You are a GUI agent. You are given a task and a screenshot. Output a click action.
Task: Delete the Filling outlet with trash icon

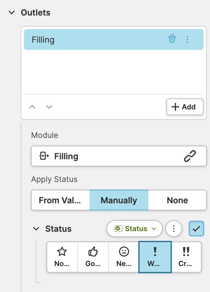point(172,39)
